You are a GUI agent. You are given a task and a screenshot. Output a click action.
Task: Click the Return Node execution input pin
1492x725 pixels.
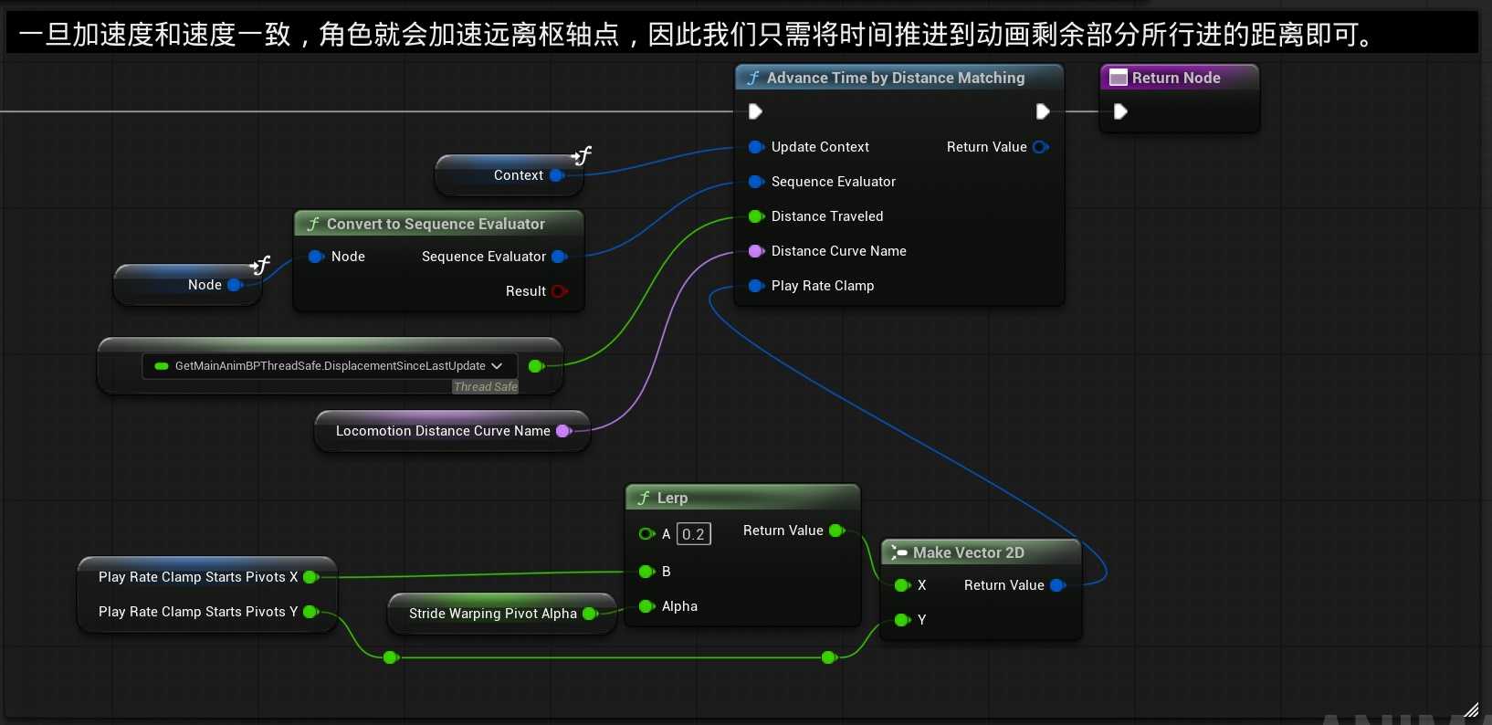pos(1120,111)
